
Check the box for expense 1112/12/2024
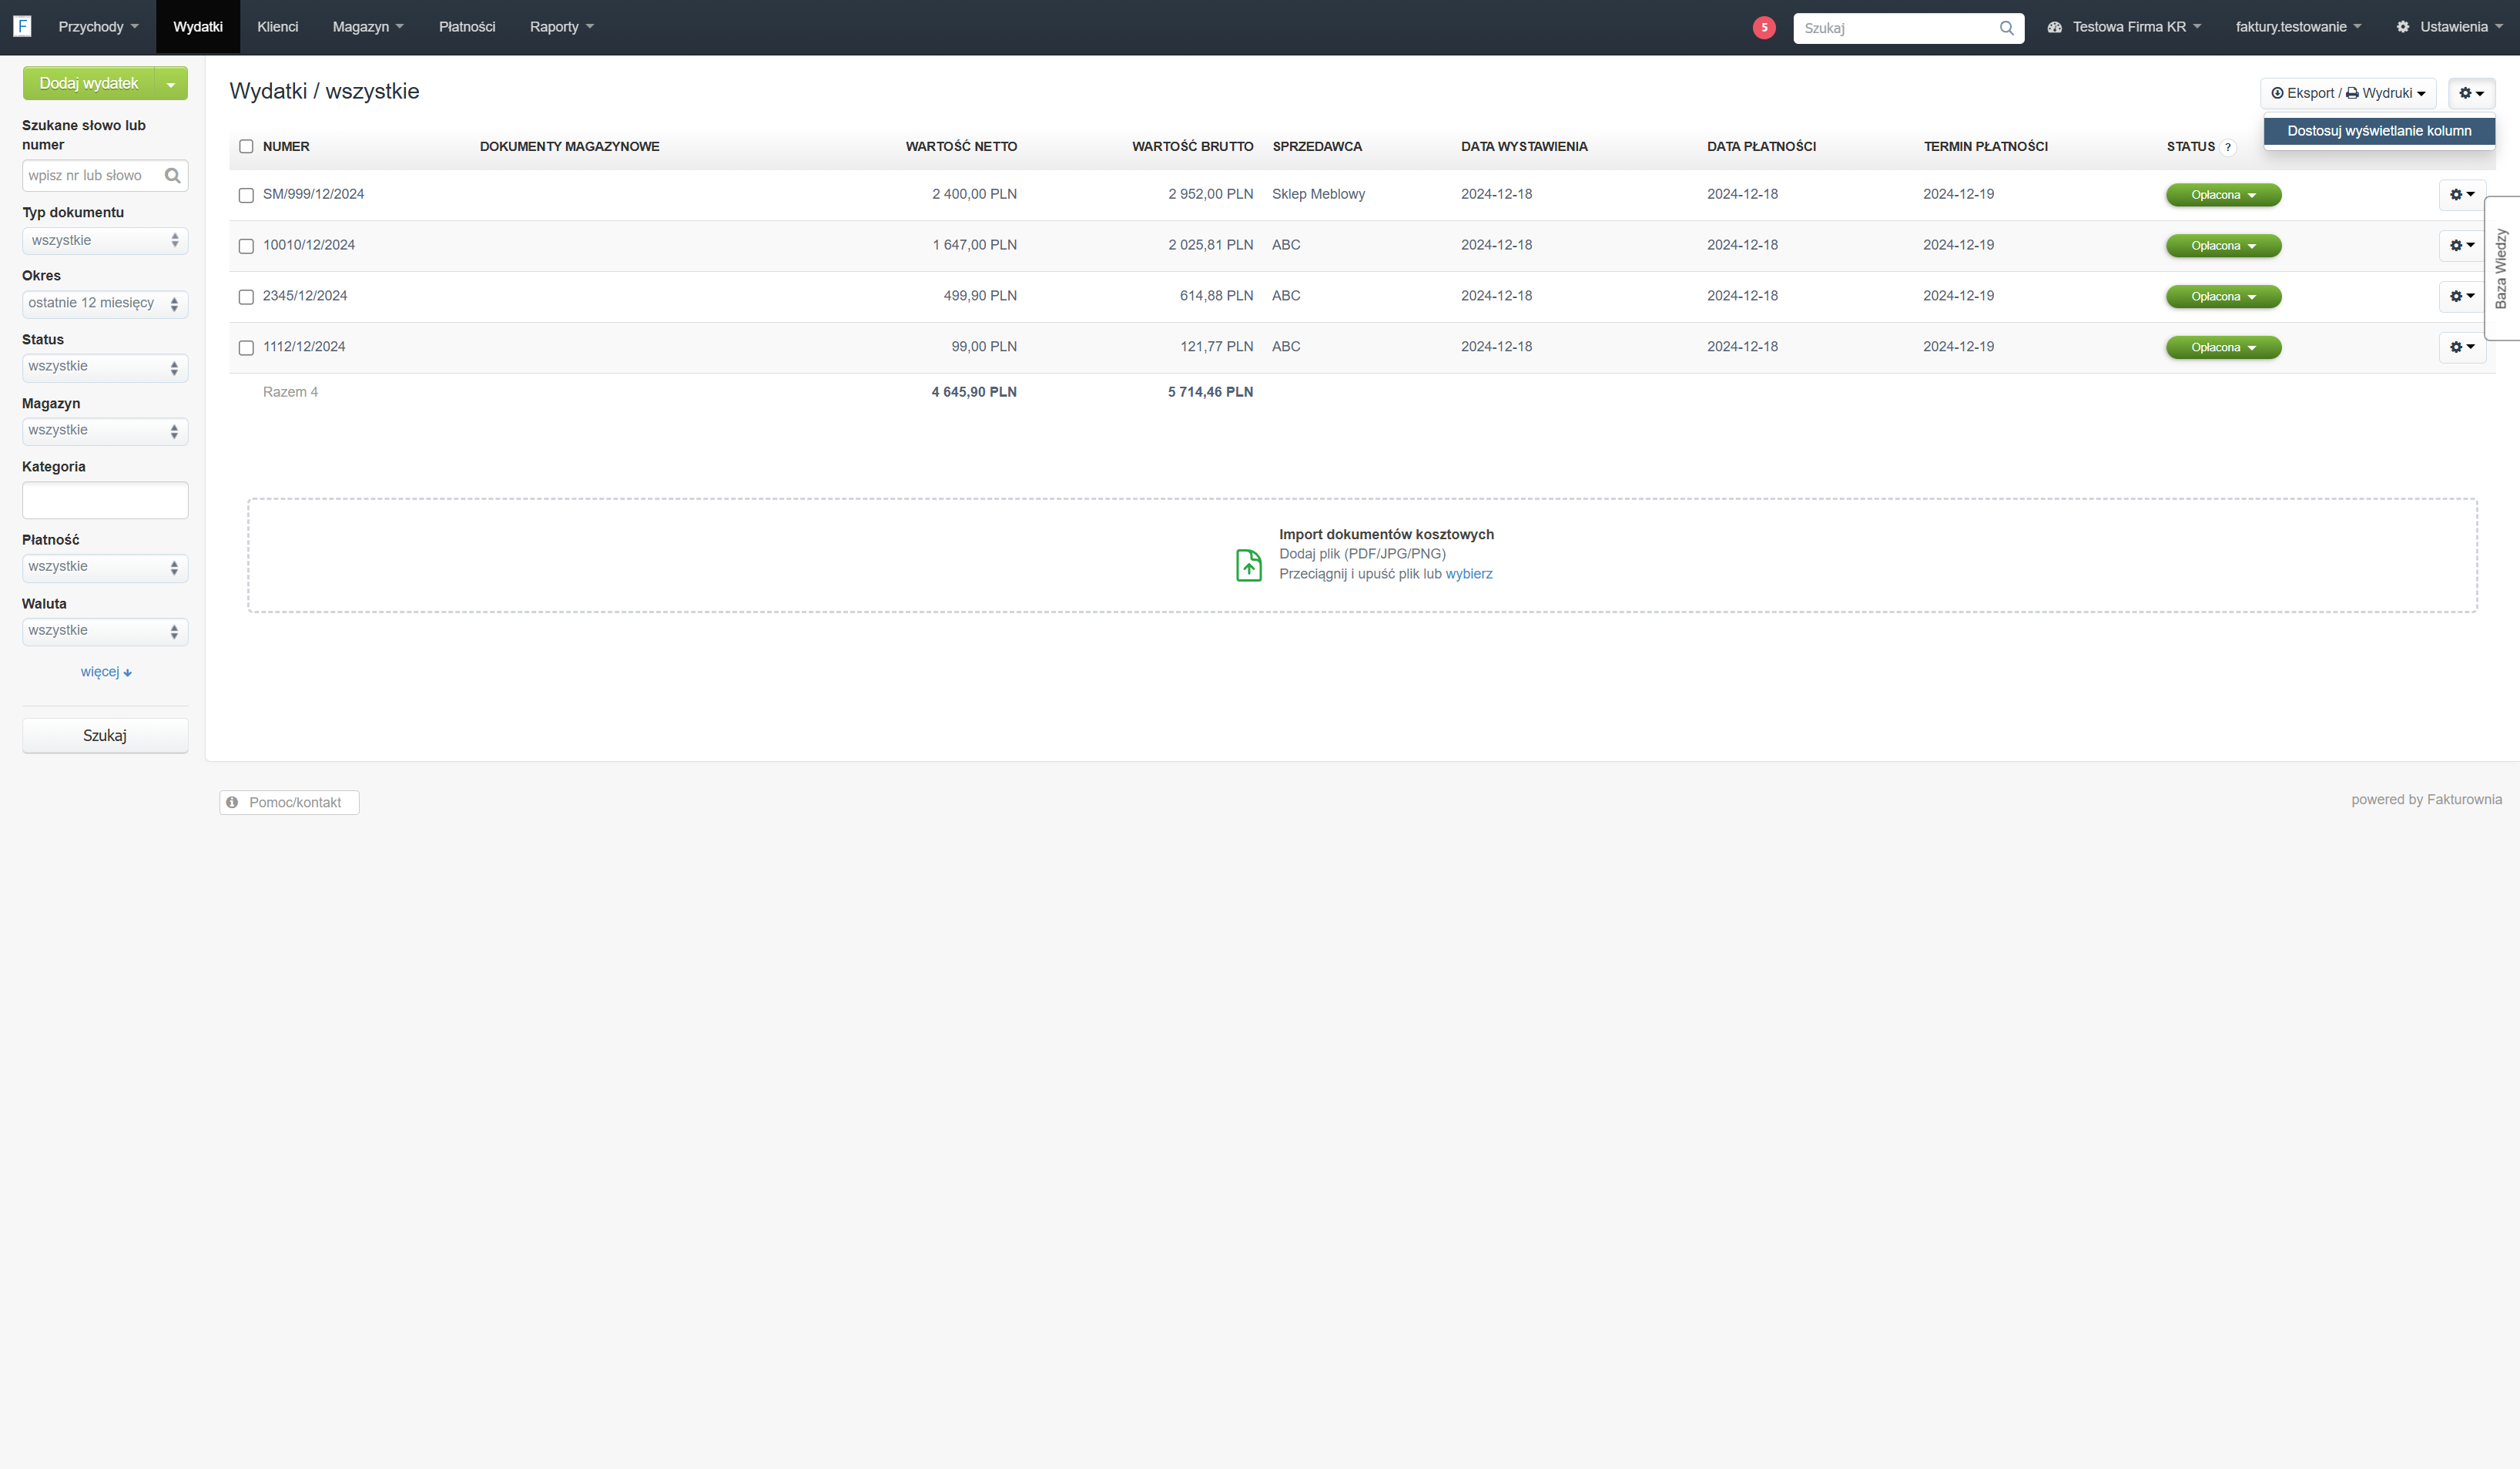246,348
